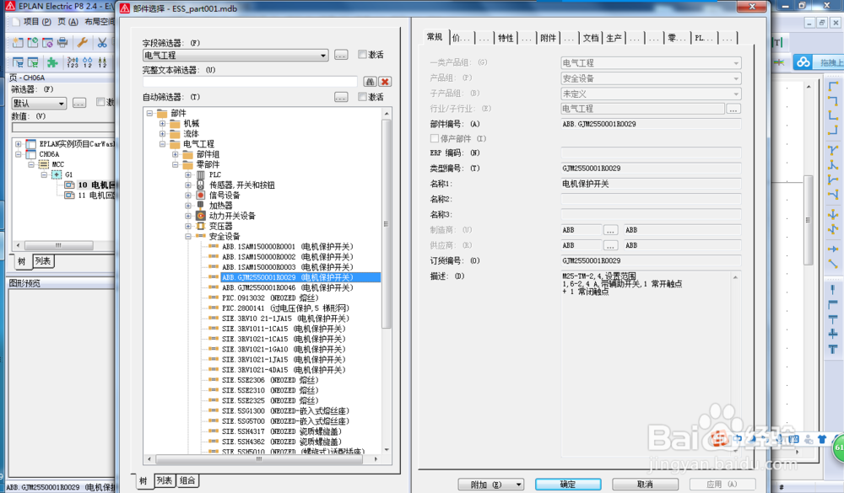Click the binoculars search icon in filter
This screenshot has width=844, height=493.
370,82
